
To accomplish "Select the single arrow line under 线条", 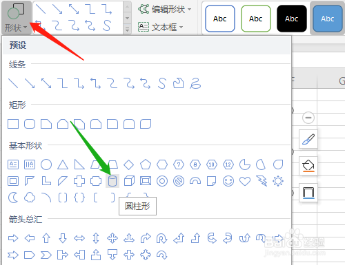I will click(x=30, y=83).
